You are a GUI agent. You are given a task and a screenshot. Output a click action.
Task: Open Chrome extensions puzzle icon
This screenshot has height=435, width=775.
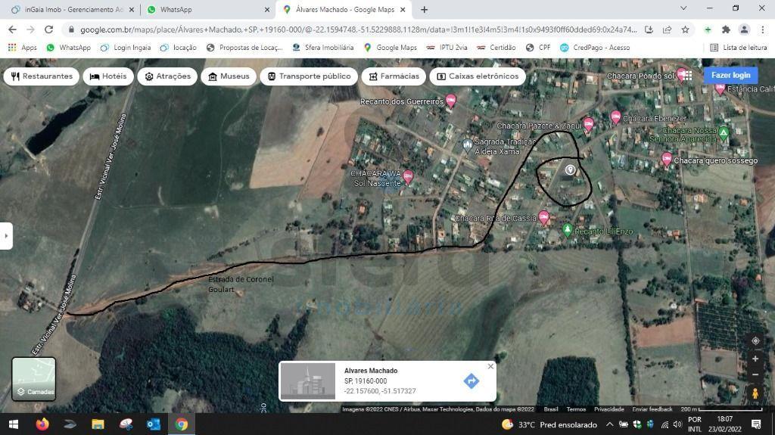pos(726,30)
